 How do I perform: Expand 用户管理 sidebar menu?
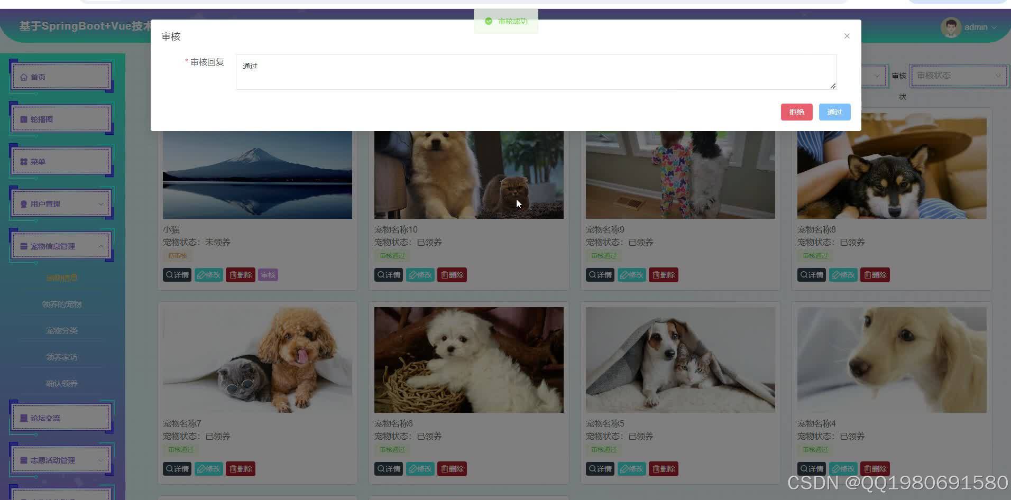pos(61,203)
